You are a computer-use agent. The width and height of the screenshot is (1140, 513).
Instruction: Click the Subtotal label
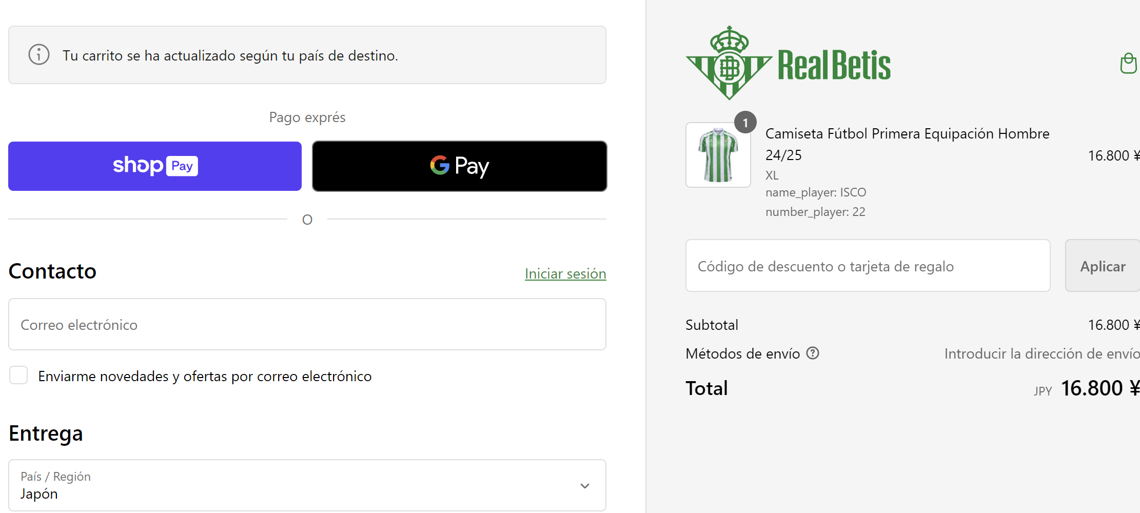pyautogui.click(x=712, y=325)
